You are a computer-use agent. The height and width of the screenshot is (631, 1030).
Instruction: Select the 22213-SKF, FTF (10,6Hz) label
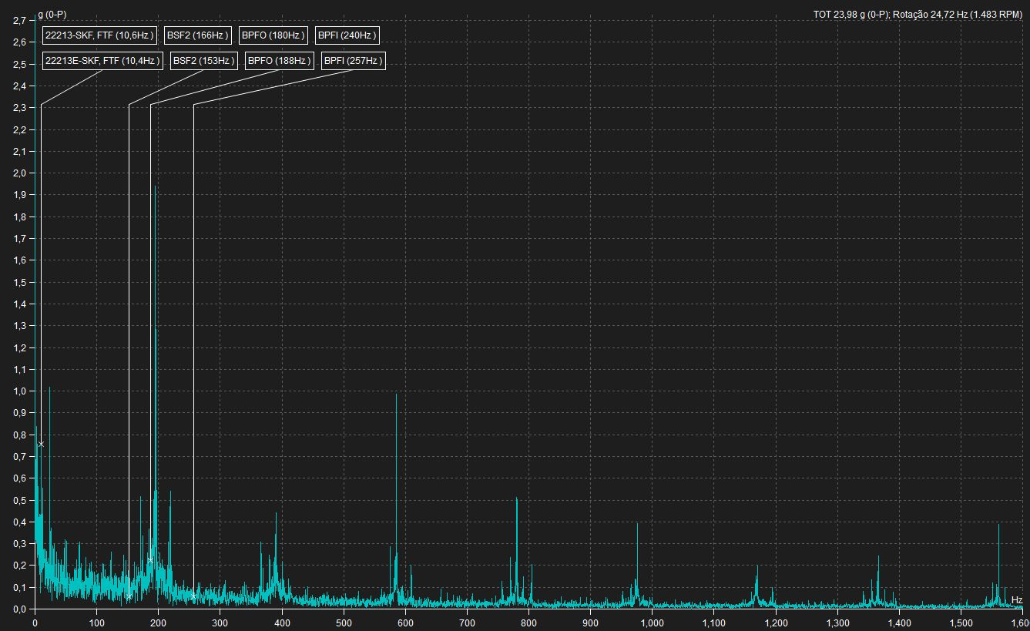pyautogui.click(x=100, y=35)
